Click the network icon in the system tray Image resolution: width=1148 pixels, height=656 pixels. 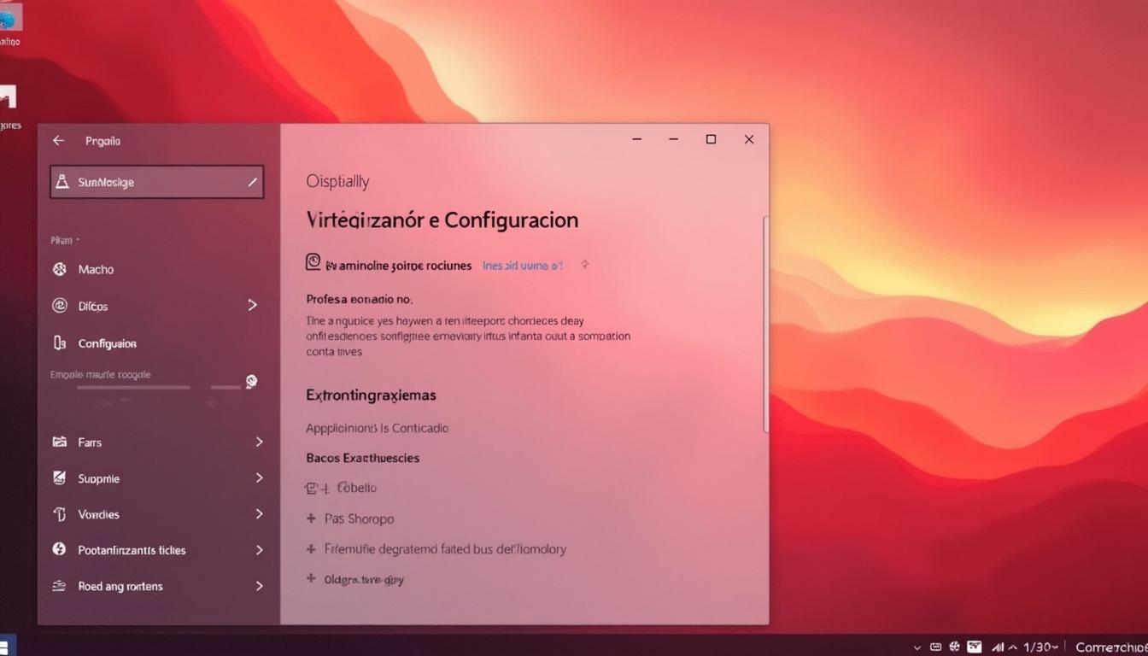999,647
